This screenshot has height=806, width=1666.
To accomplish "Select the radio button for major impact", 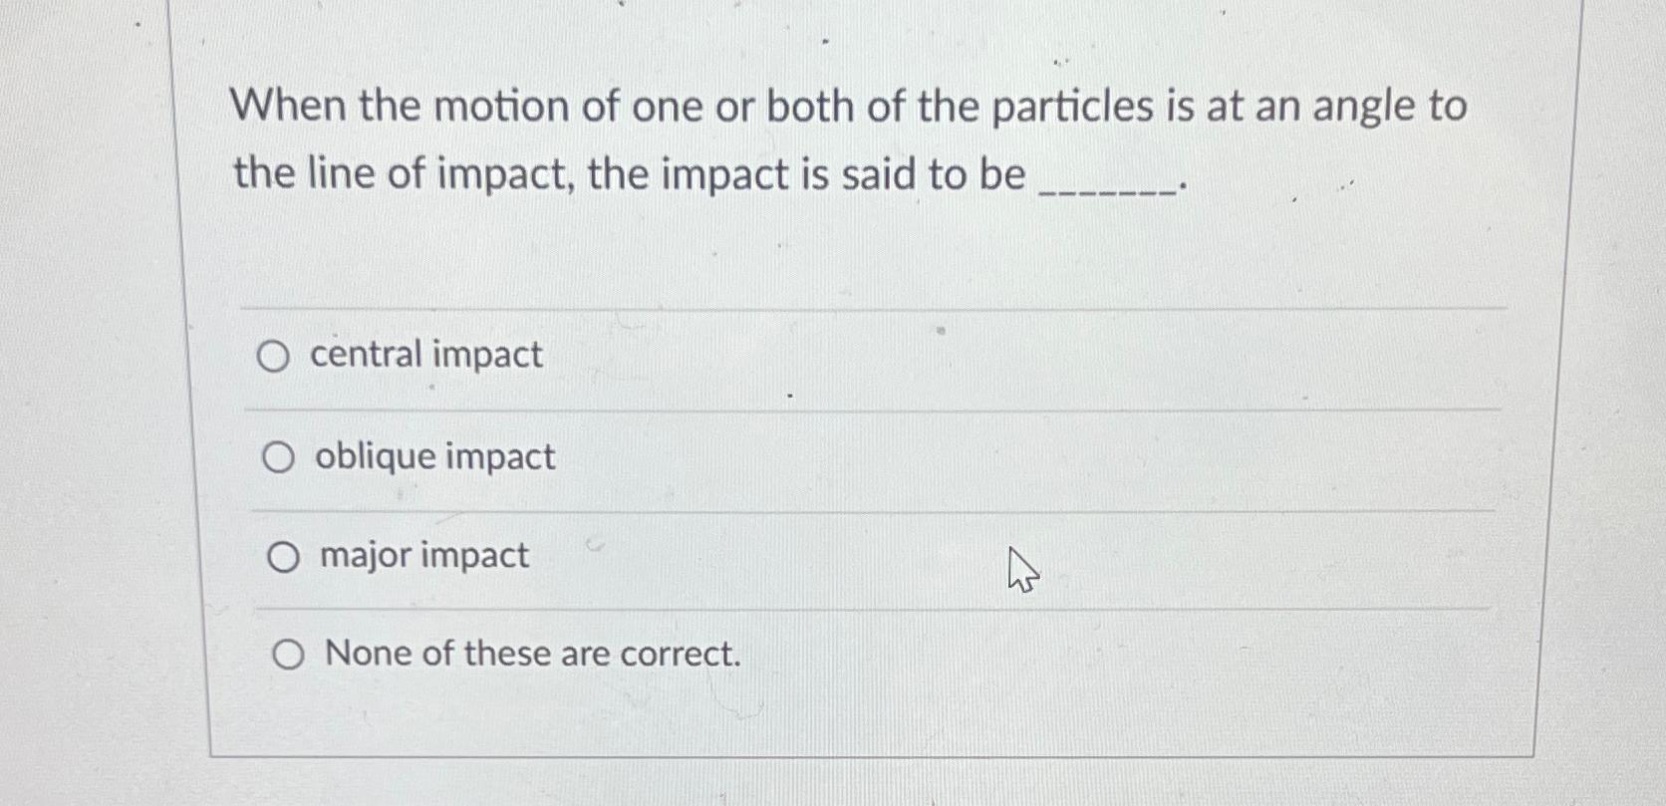I will [285, 556].
